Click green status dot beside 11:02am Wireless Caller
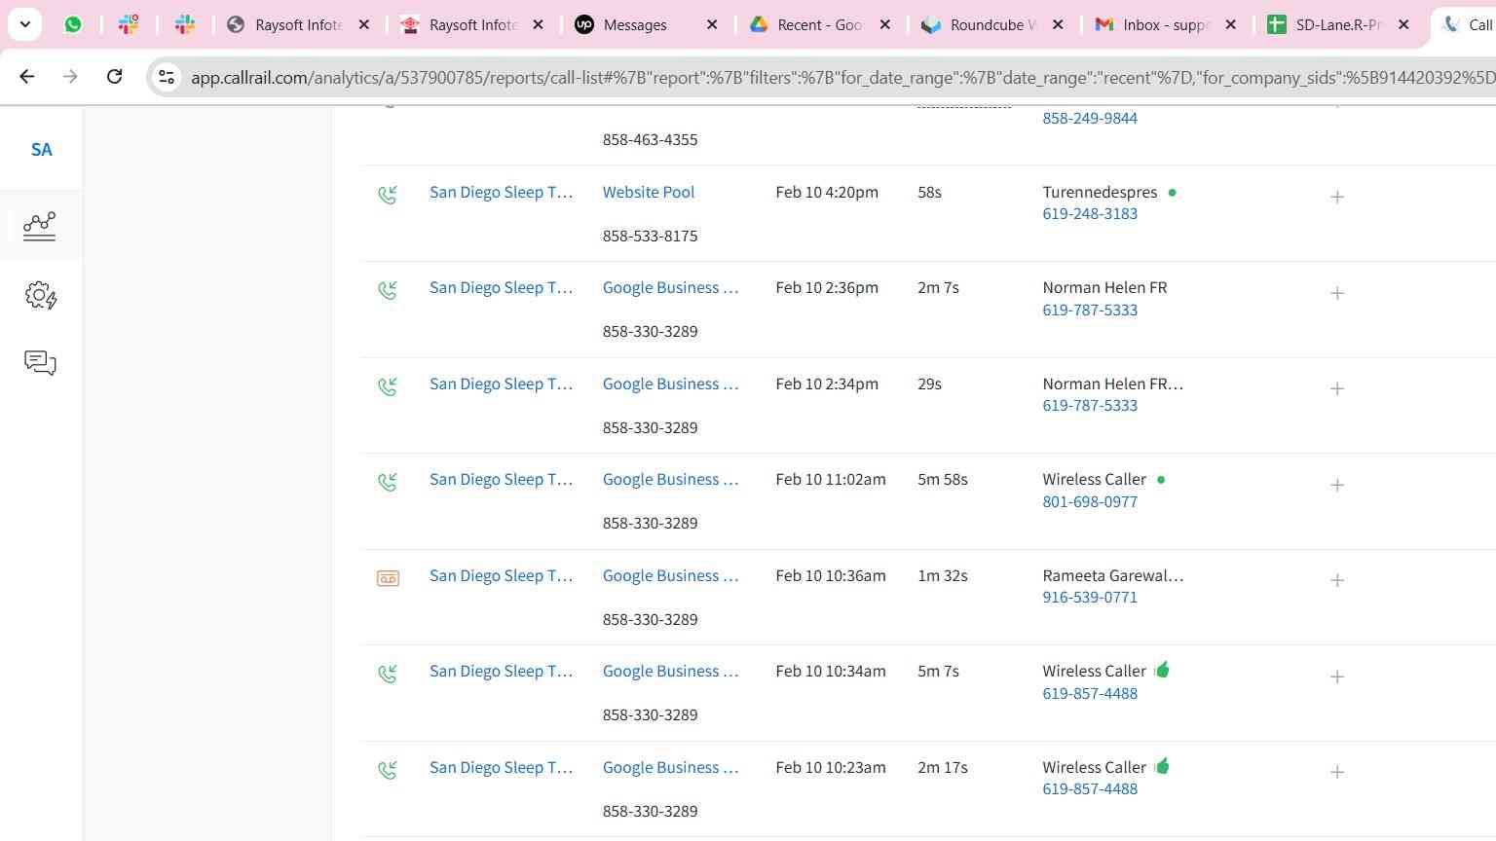1496x841 pixels. click(1160, 480)
